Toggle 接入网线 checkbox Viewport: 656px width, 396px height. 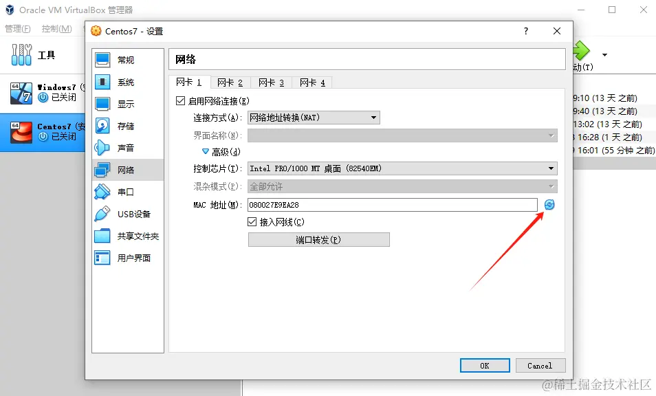pos(252,221)
